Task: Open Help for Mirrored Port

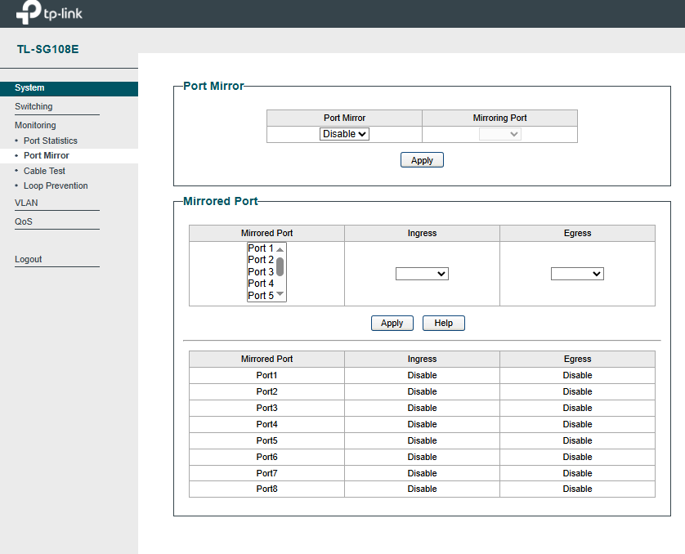Action: [x=443, y=323]
